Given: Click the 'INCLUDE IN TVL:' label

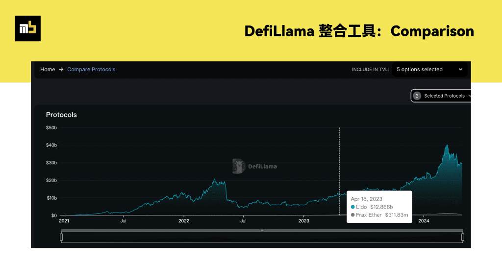Looking at the screenshot, I should pyautogui.click(x=371, y=70).
